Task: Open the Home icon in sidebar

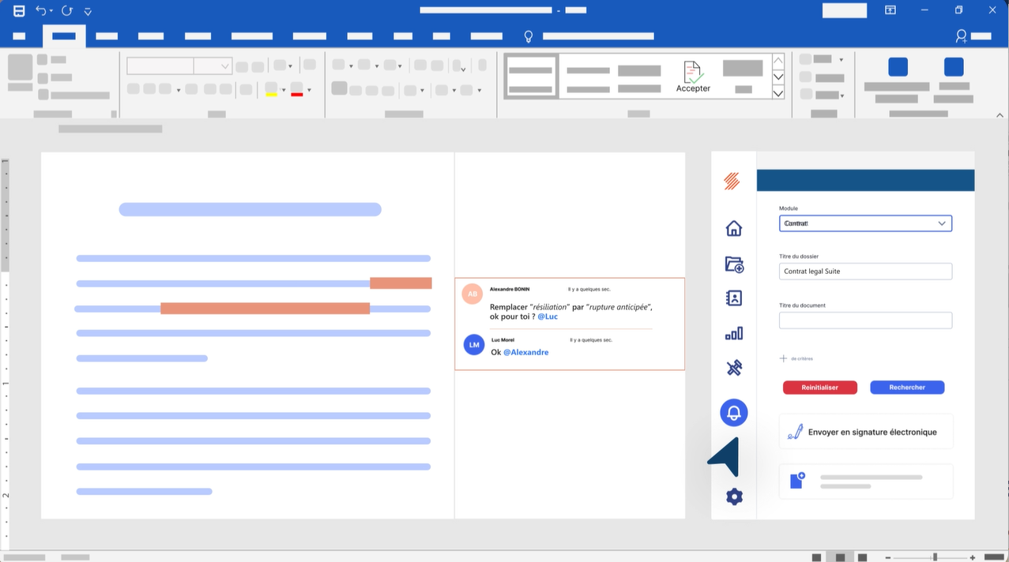Action: 733,229
